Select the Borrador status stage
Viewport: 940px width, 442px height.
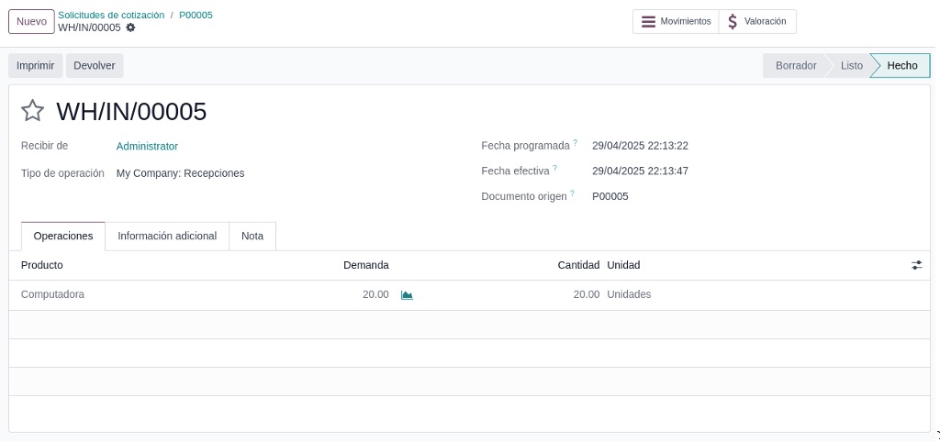pos(796,66)
